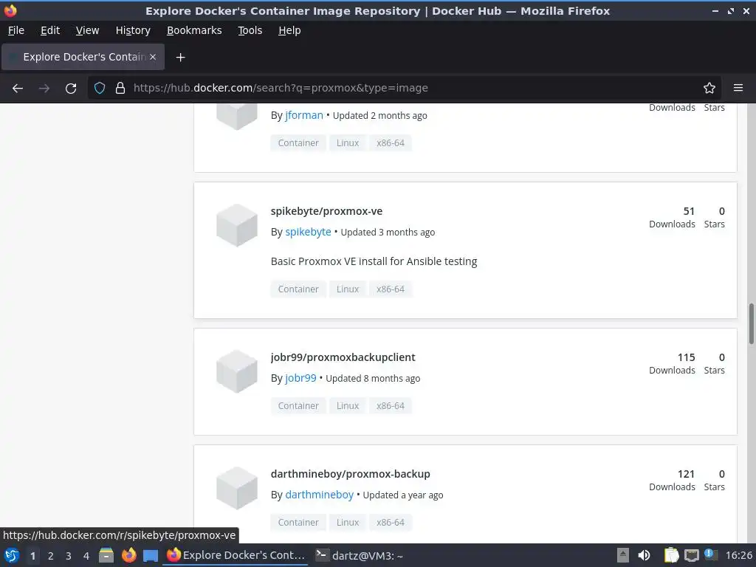Open the Bookmarks menu
This screenshot has width=756, height=567.
[x=194, y=30]
